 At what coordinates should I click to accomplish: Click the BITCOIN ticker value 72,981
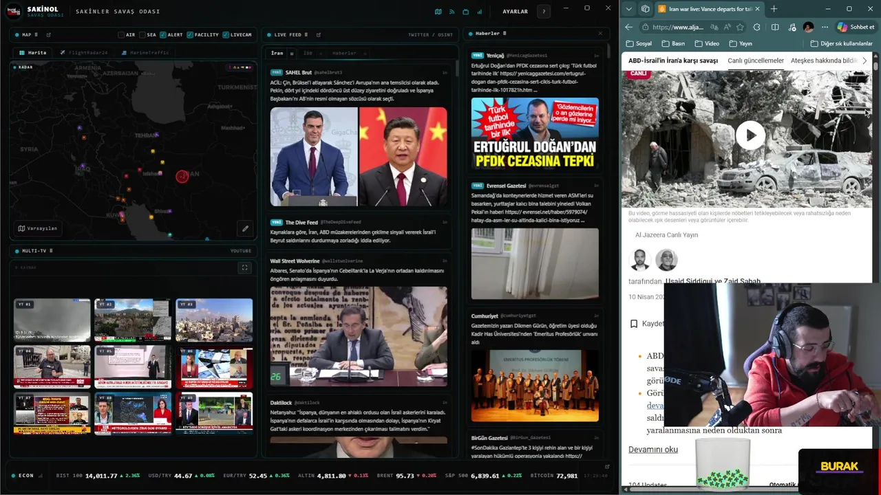567,476
